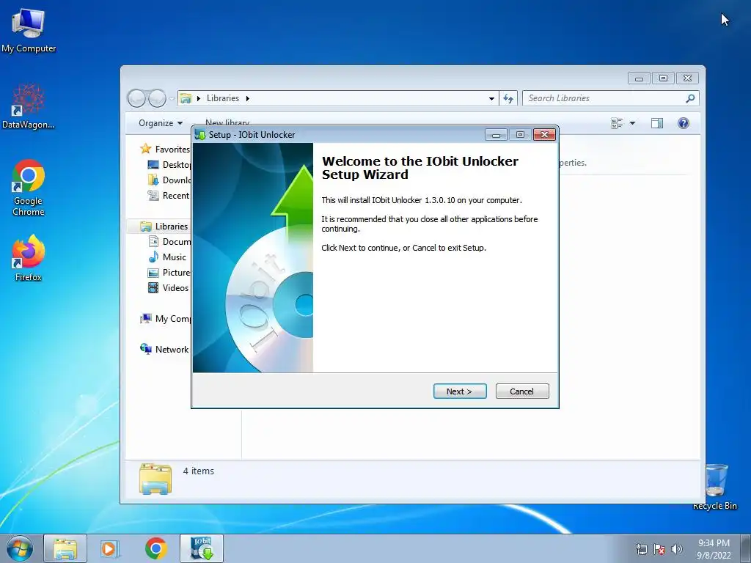Click the Refresh button beside address bar

coord(508,98)
